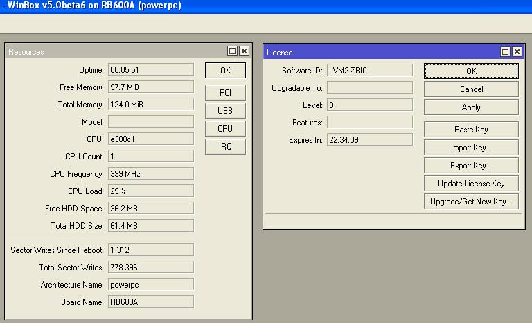Close the Resources window
The width and height of the screenshot is (532, 323).
(x=244, y=51)
